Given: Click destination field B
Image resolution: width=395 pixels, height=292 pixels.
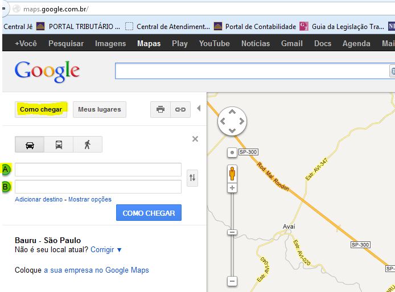Looking at the screenshot, I should tap(98, 187).
